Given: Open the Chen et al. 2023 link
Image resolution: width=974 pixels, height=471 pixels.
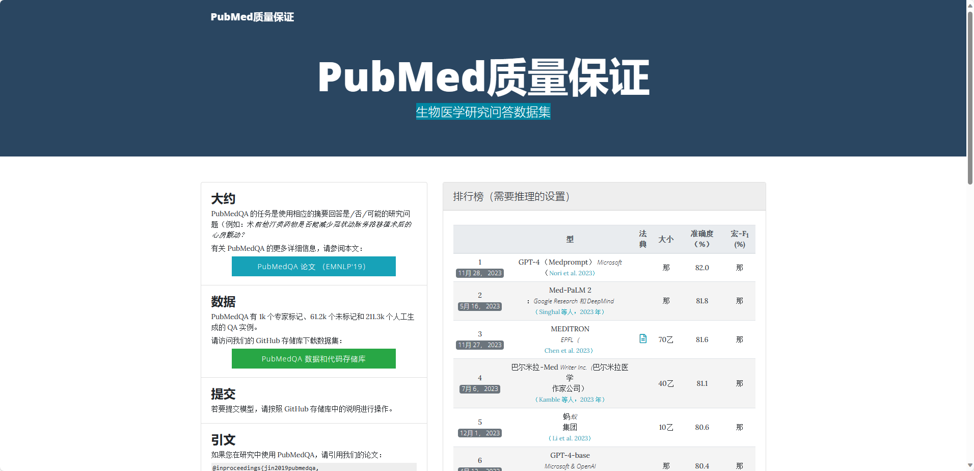Looking at the screenshot, I should coord(568,350).
